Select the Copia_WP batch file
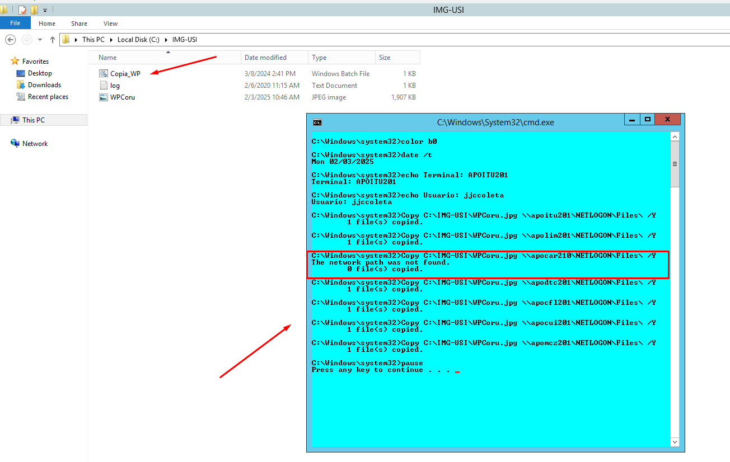Screen dimensions: 730x462 click(x=125, y=74)
